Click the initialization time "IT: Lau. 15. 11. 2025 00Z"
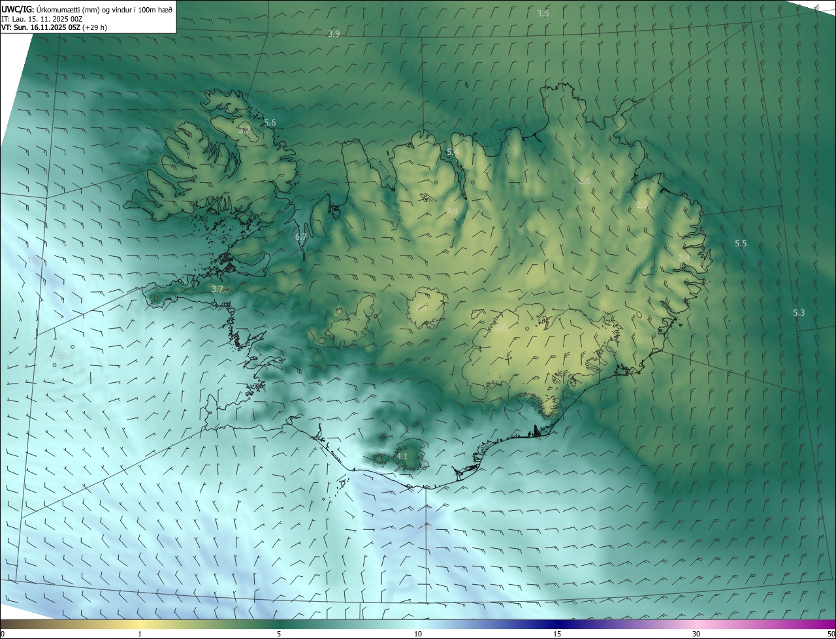 [x=42, y=18]
